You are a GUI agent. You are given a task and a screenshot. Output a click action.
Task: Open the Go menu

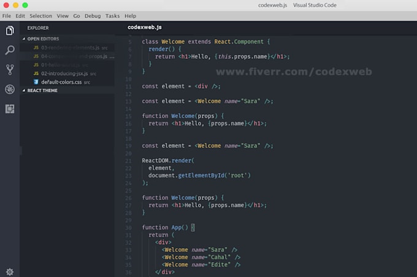pos(77,16)
